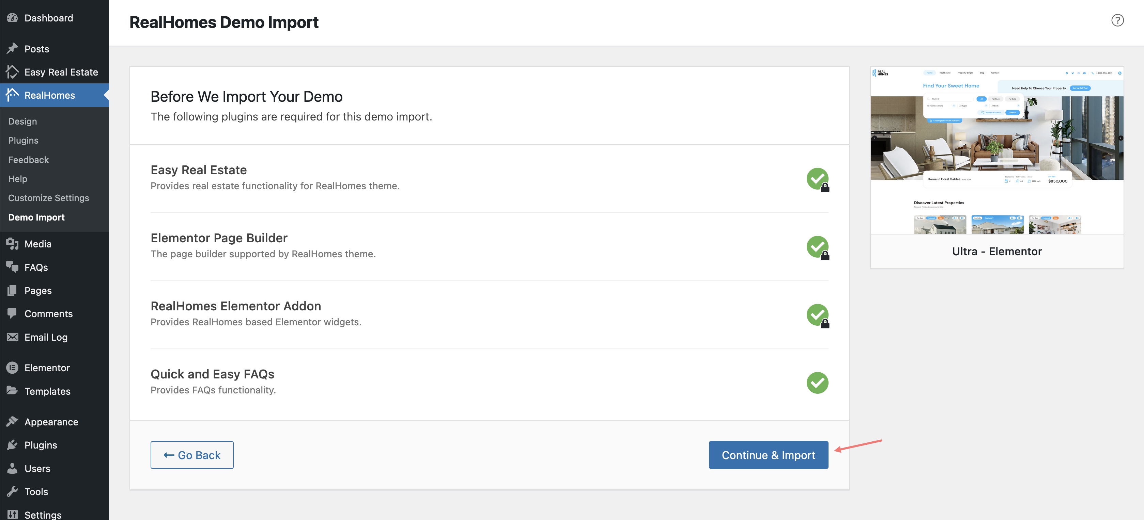Open the Templates menu
This screenshot has height=520, width=1144.
[54, 391]
